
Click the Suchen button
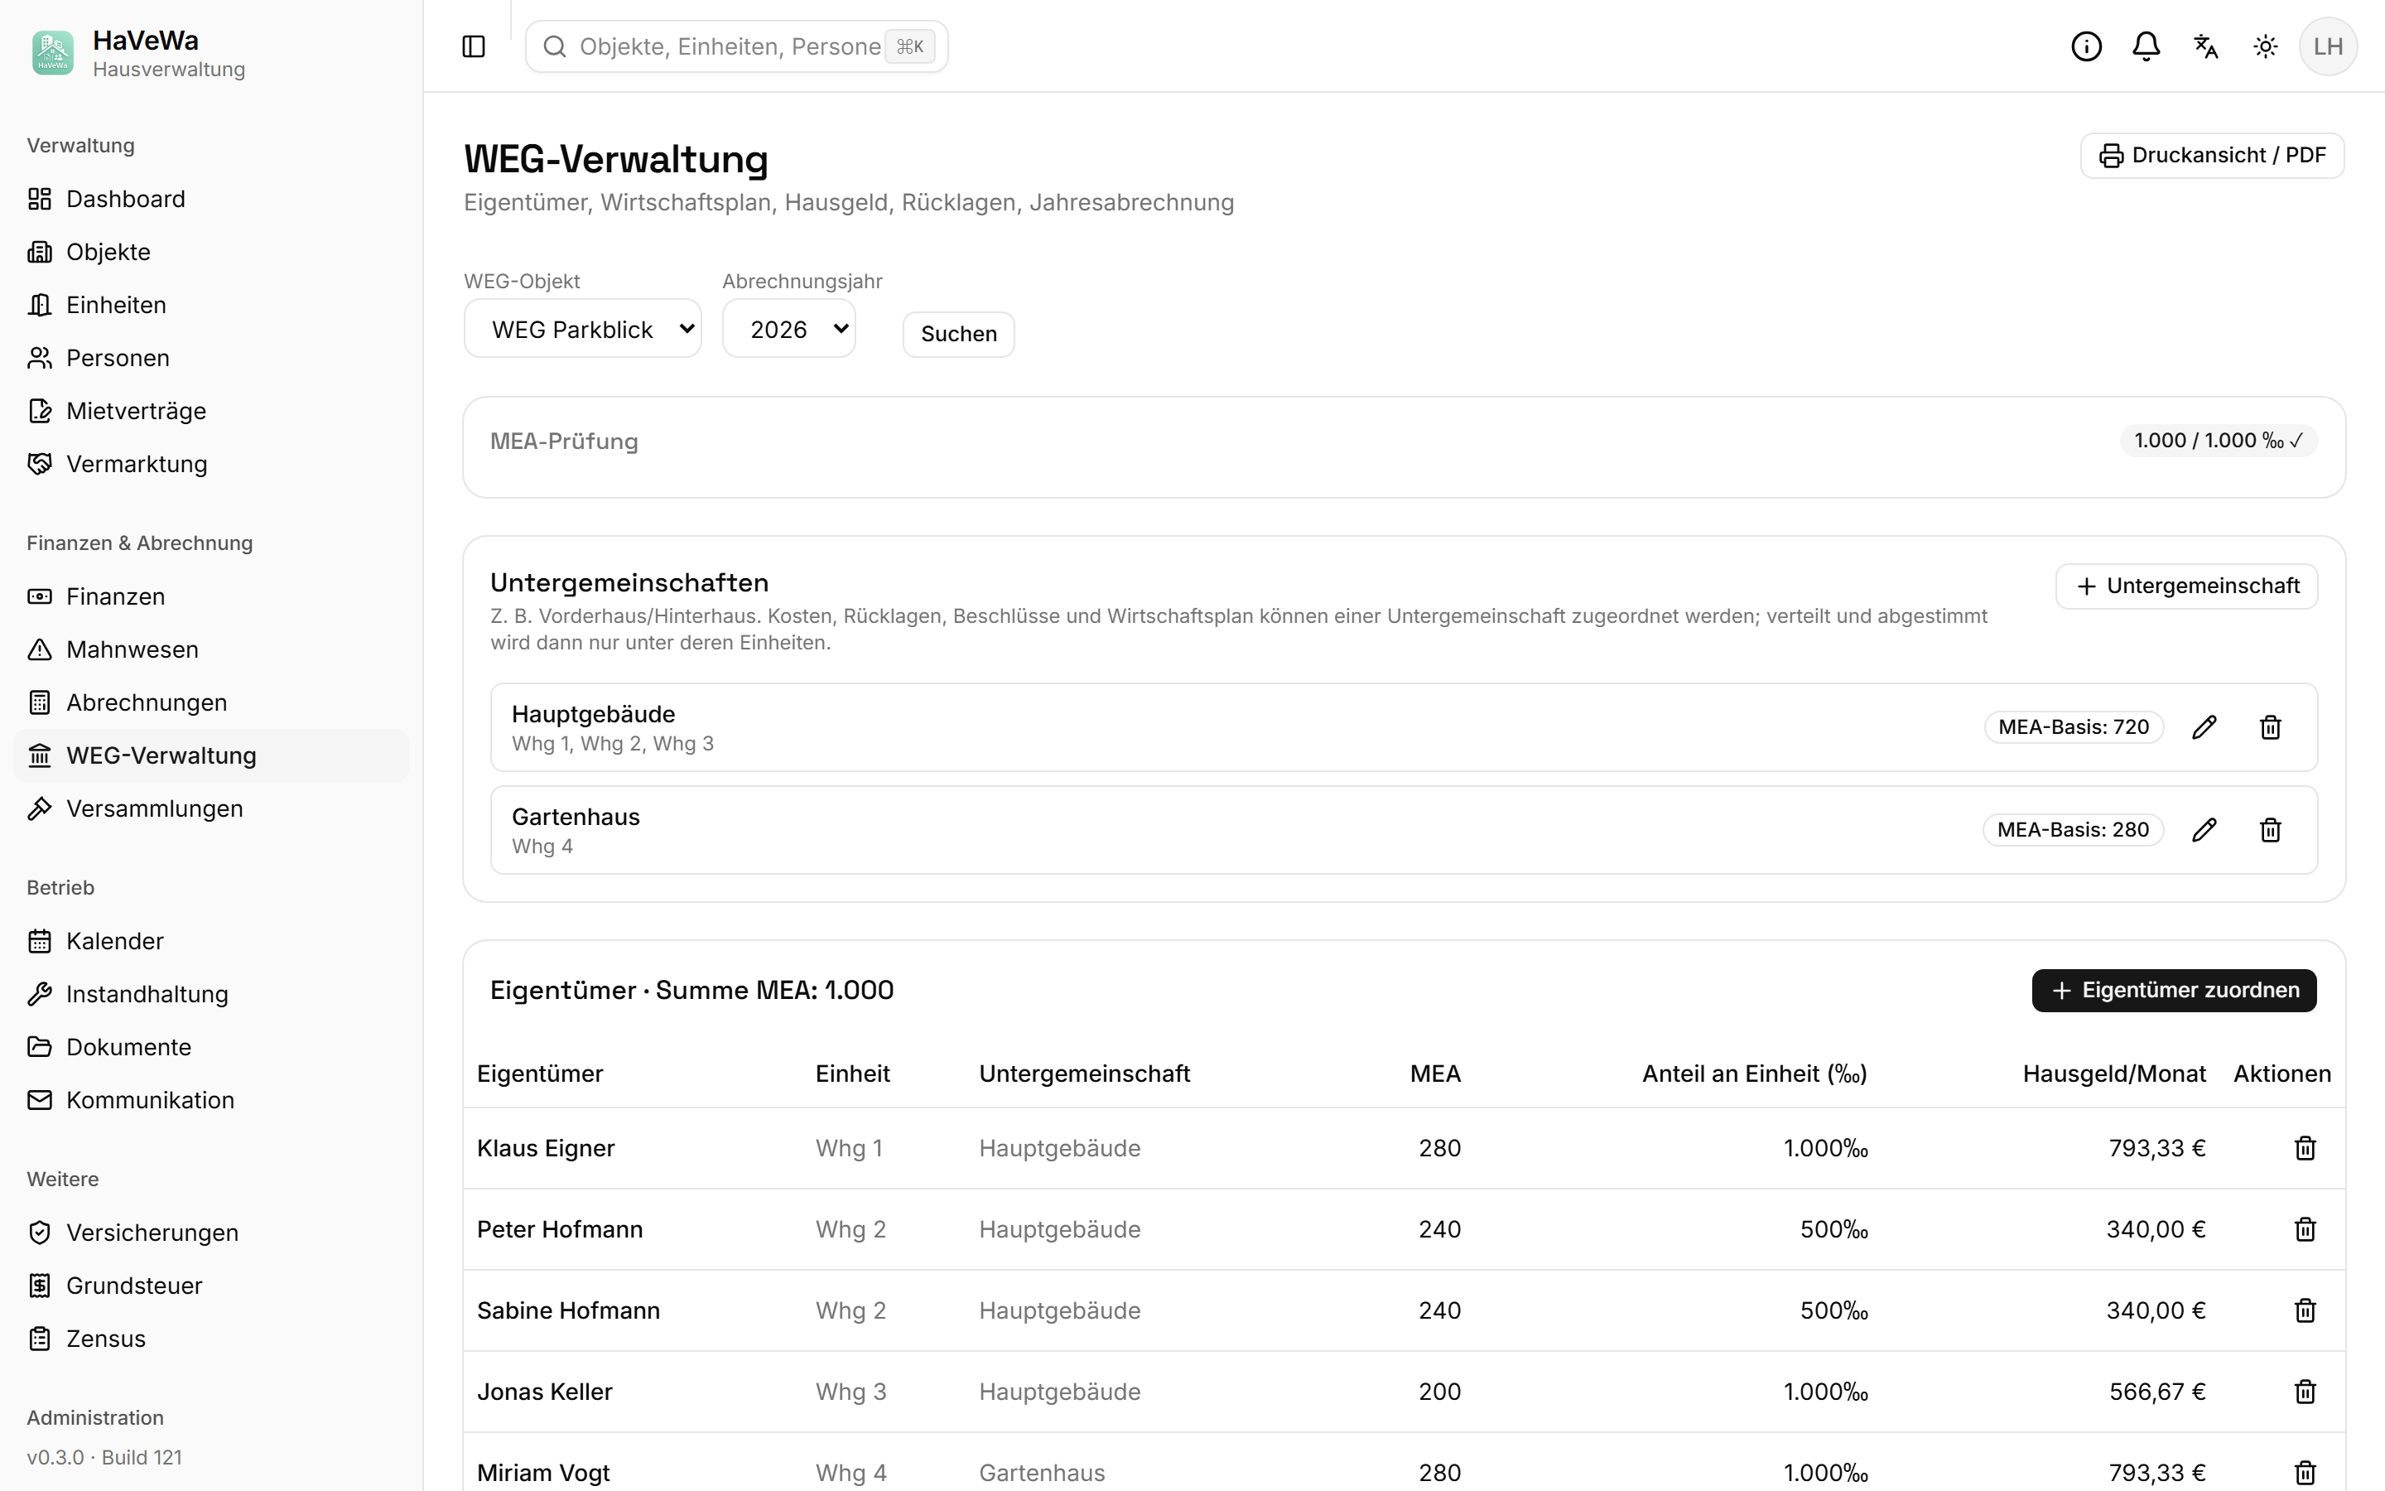pyautogui.click(x=958, y=335)
